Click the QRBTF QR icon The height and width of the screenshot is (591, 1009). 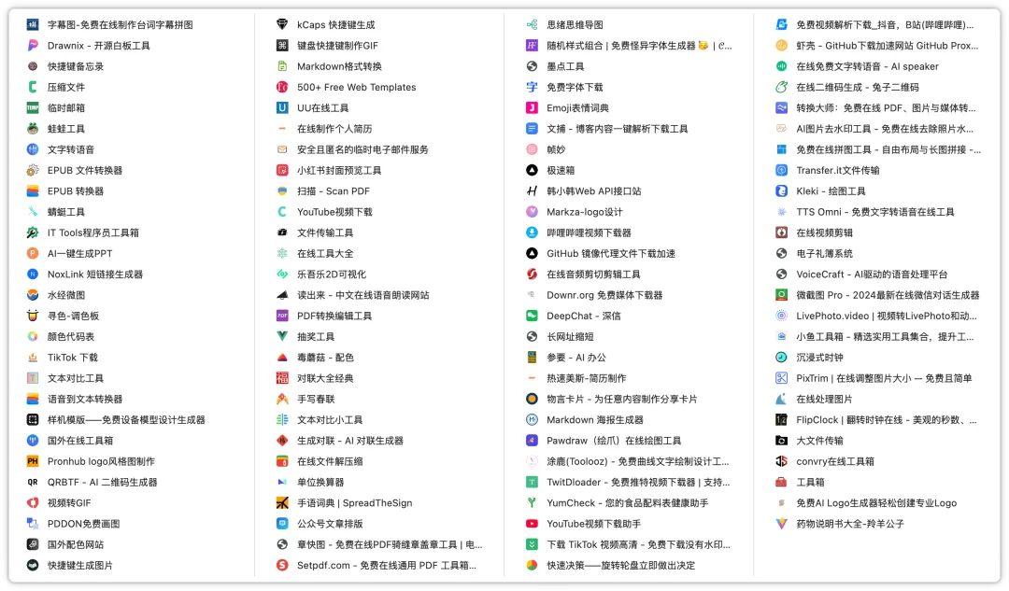[x=33, y=483]
